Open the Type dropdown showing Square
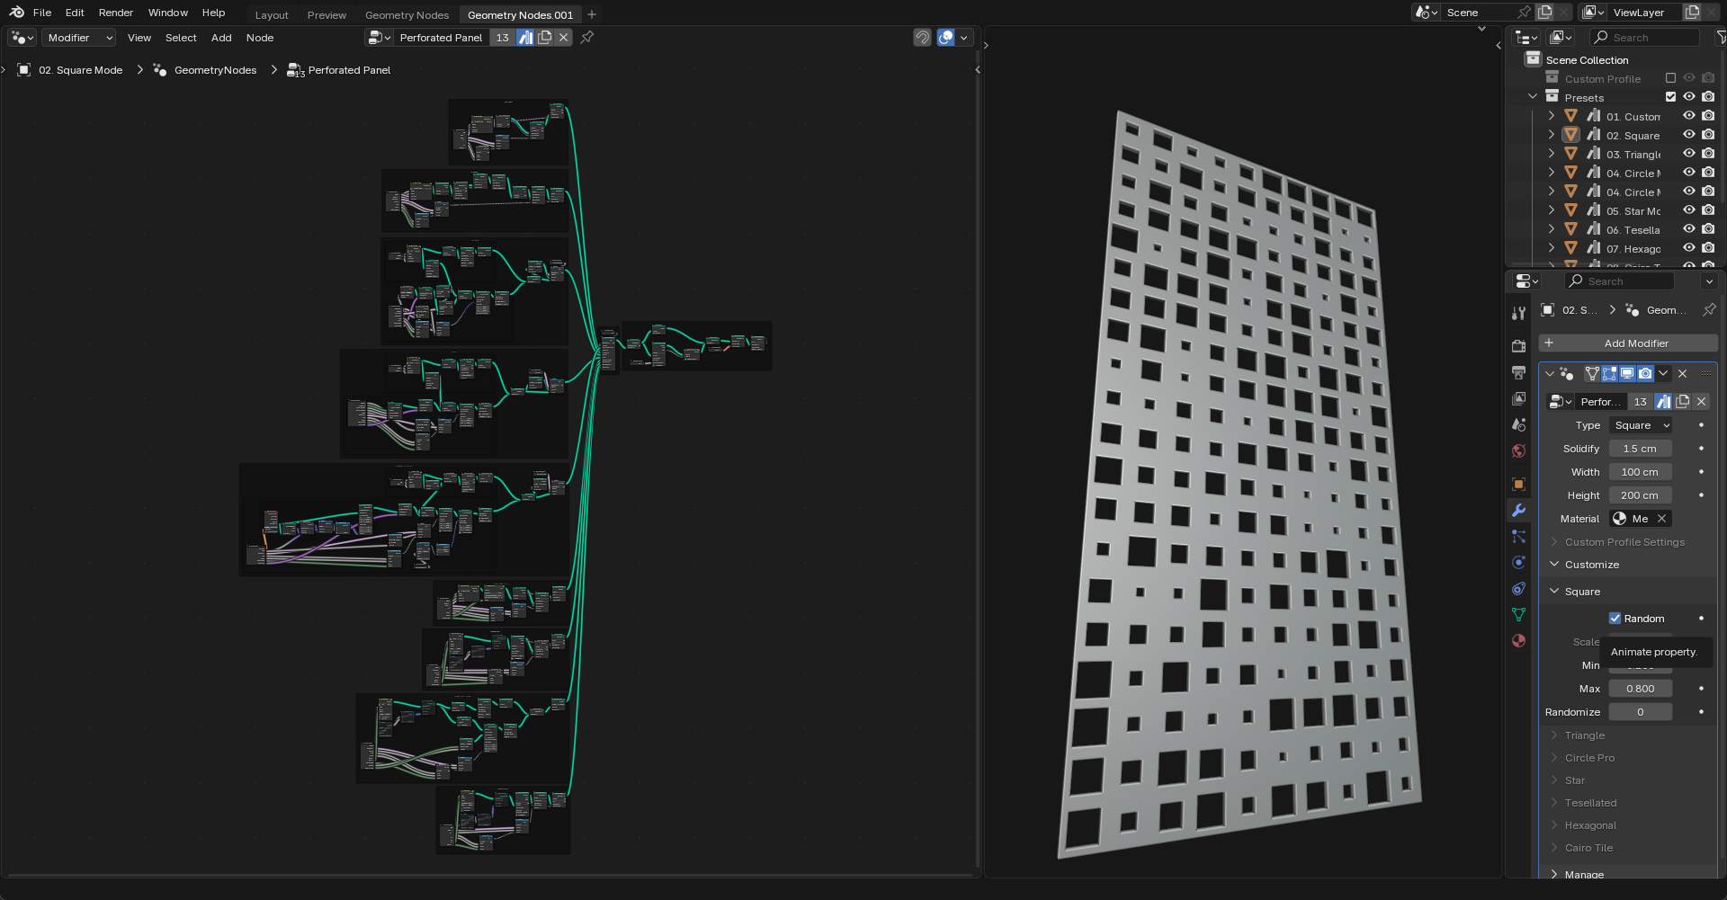 point(1640,424)
